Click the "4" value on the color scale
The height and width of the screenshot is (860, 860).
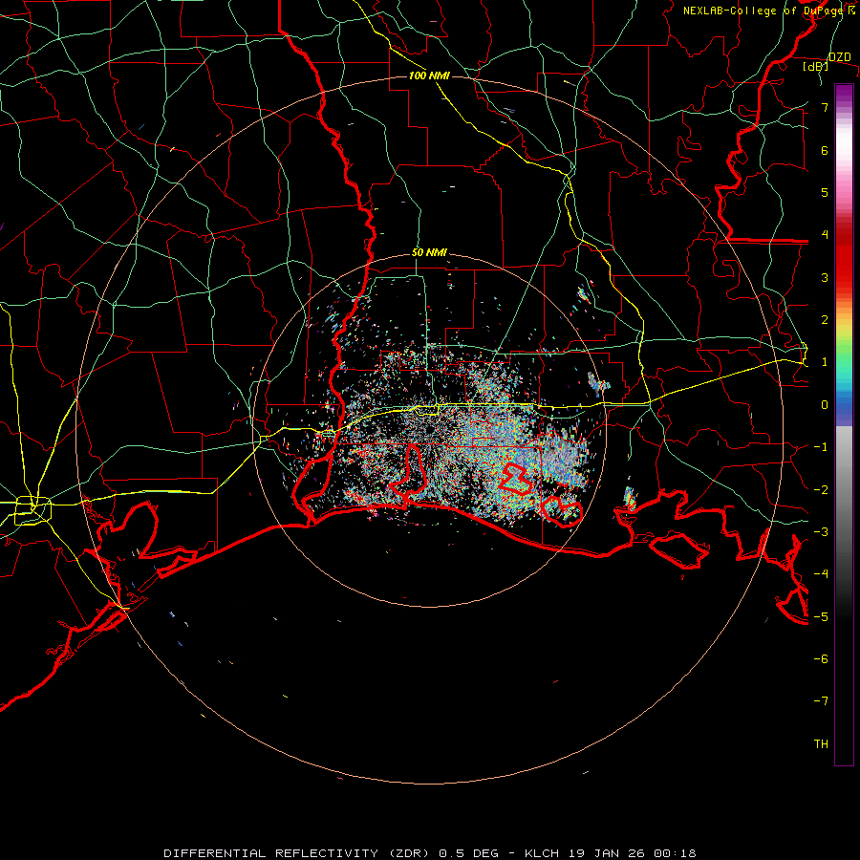coord(825,235)
